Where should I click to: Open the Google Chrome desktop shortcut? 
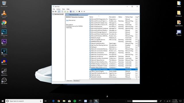tap(4, 24)
